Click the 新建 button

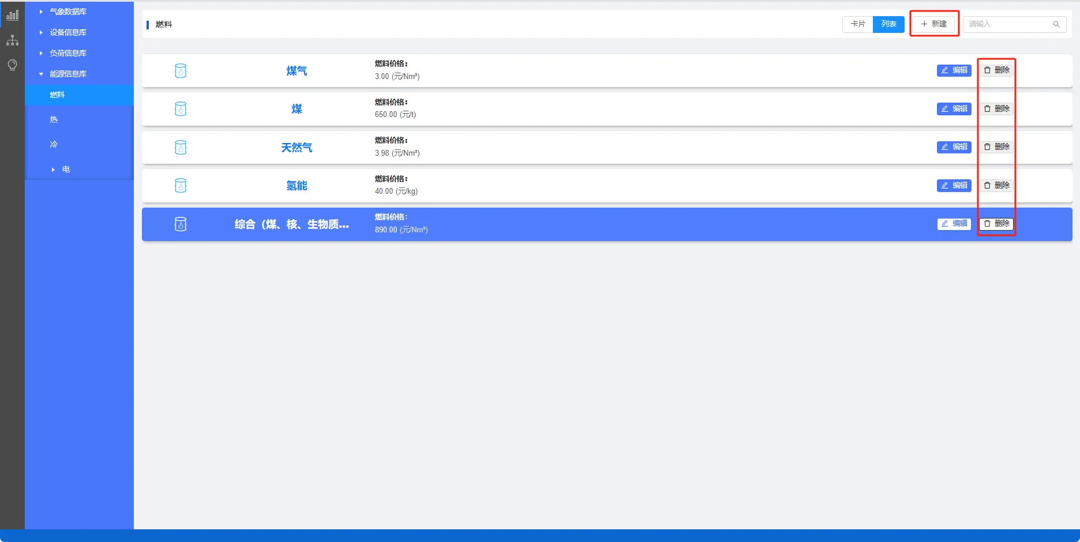(933, 24)
